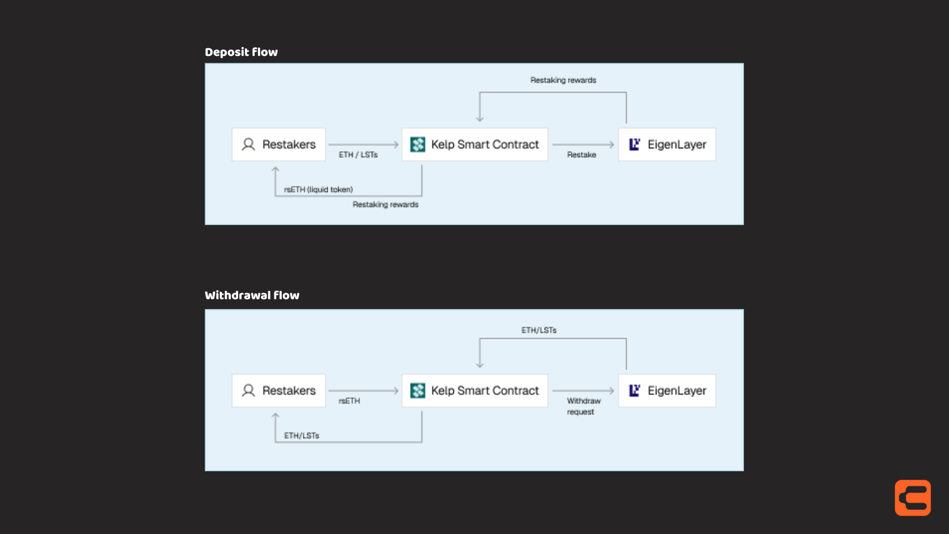
Task: Click the orange logo icon in the corner
Action: click(912, 497)
